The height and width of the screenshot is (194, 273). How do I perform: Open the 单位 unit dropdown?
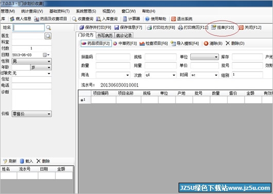(x=204, y=57)
